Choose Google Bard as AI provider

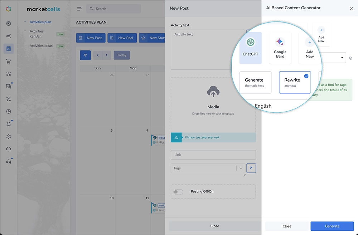point(280,48)
